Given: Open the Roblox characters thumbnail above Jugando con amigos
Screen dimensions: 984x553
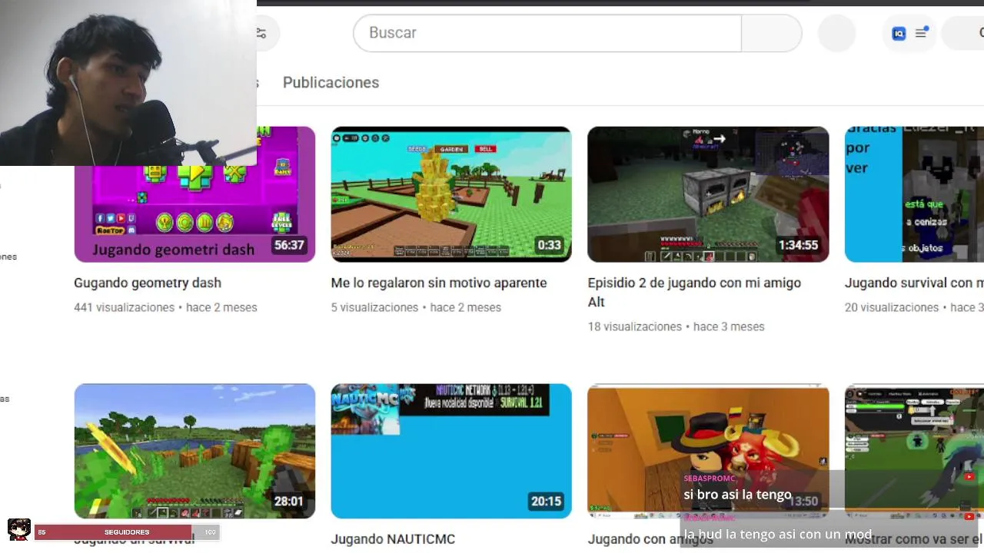Looking at the screenshot, I should point(708,451).
